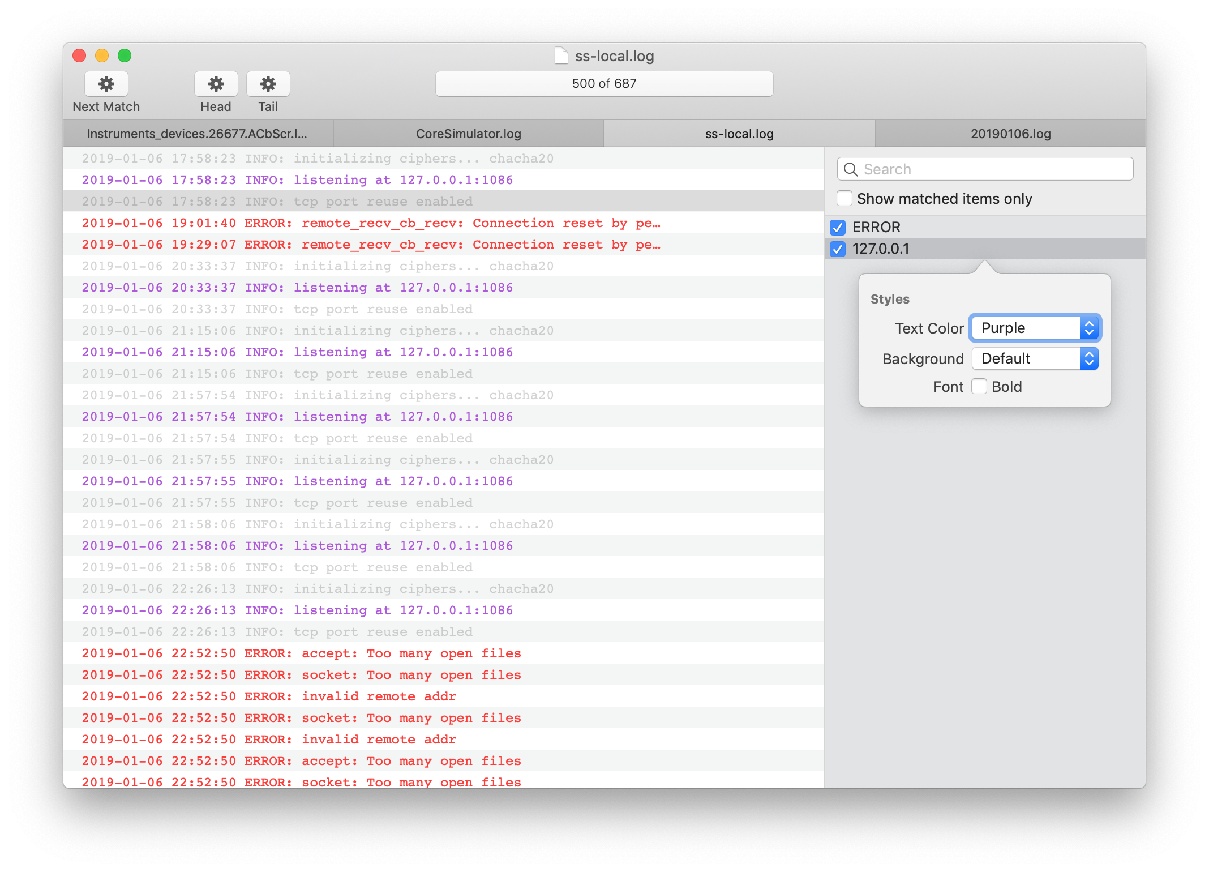Screen dimensions: 1209x872
Task: Click the ss-local.log document icon in title bar
Action: click(561, 56)
